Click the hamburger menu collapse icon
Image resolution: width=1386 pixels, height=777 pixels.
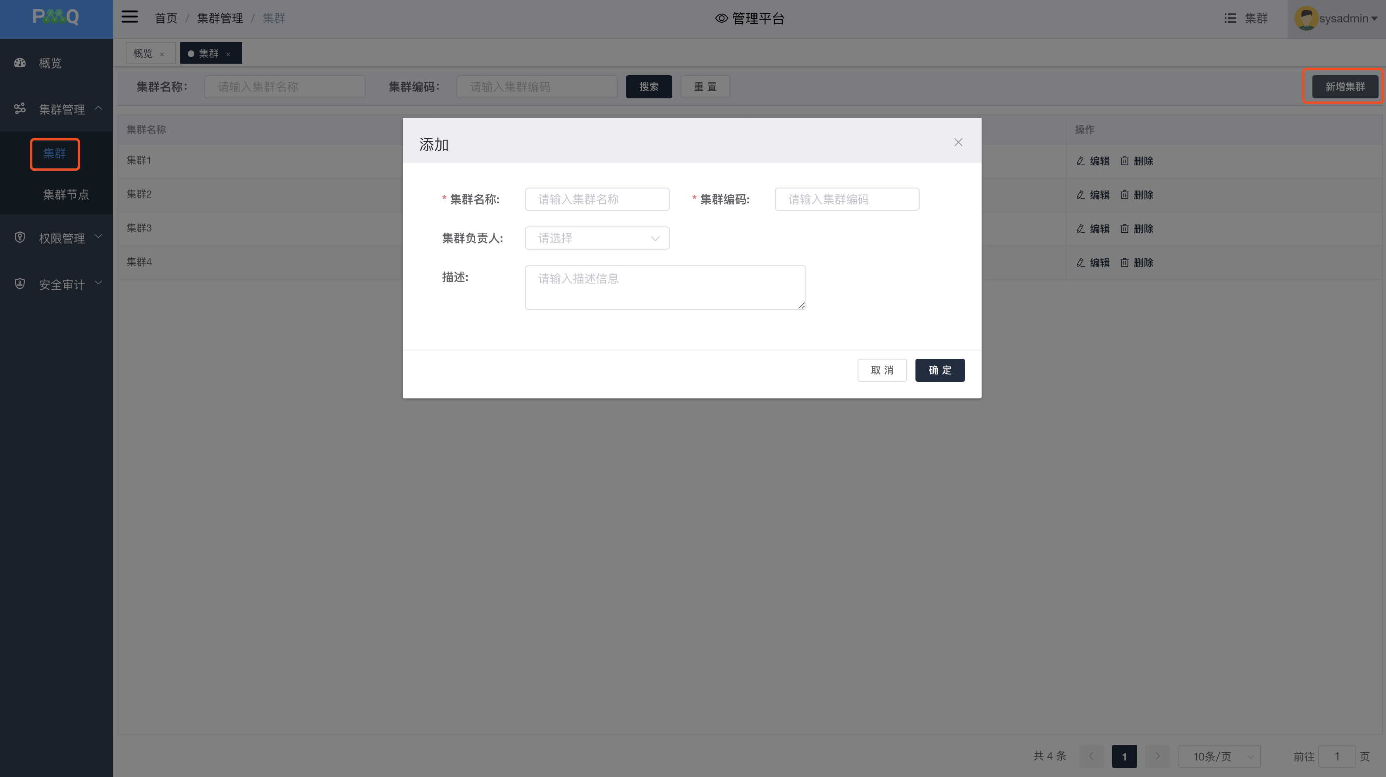click(x=130, y=17)
